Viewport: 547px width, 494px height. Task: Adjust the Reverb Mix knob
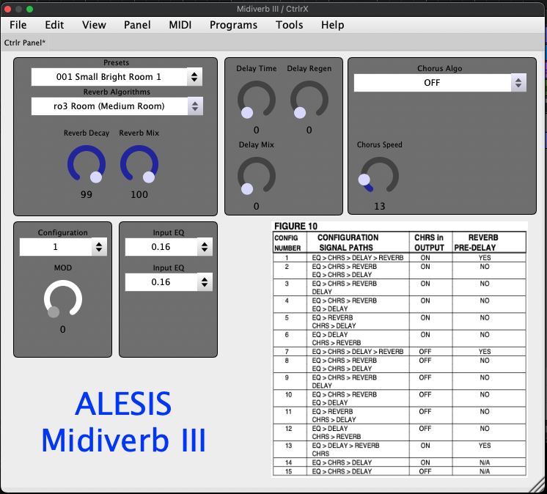[139, 164]
